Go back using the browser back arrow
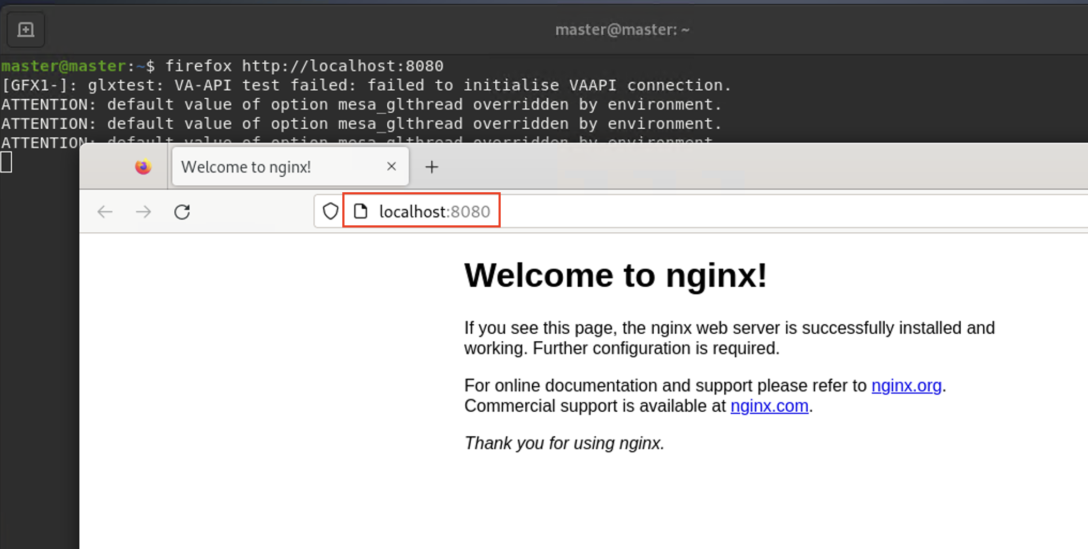The height and width of the screenshot is (549, 1088). 105,212
